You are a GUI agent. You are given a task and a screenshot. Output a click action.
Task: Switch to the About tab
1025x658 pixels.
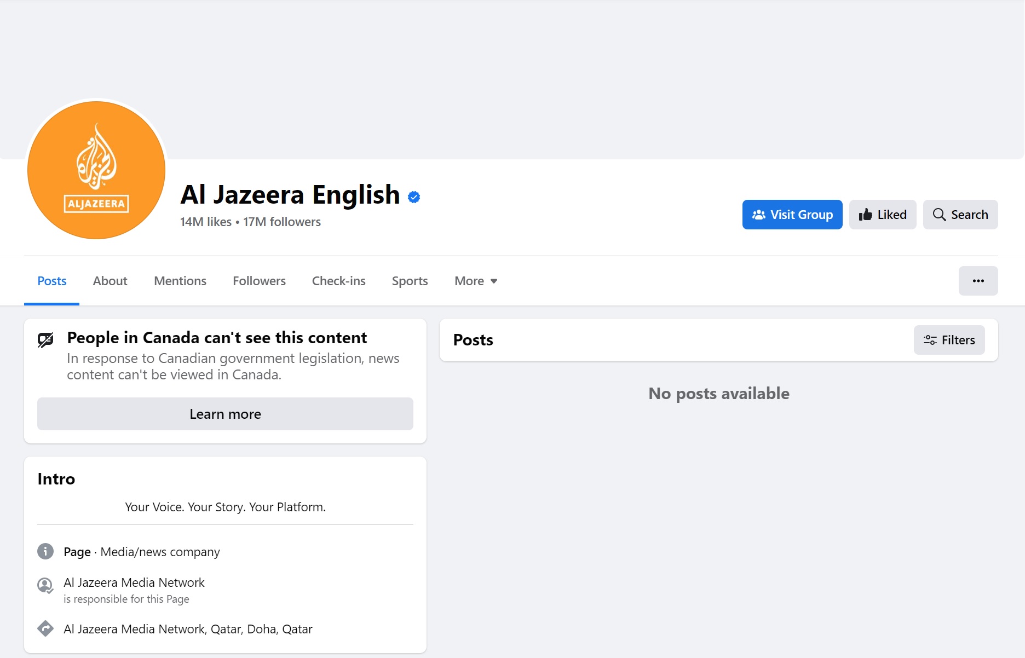click(x=110, y=281)
